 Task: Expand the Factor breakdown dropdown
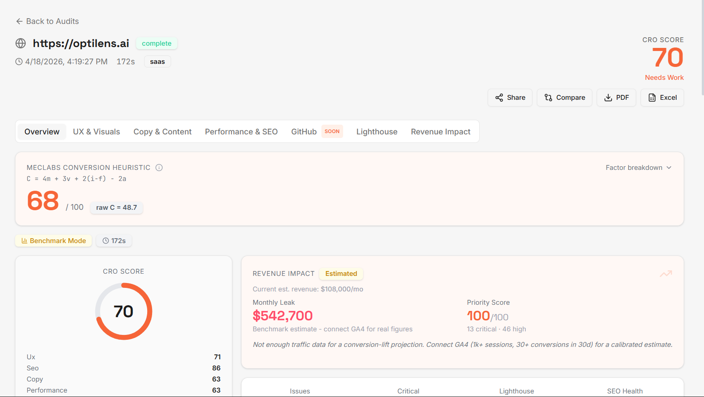(639, 167)
